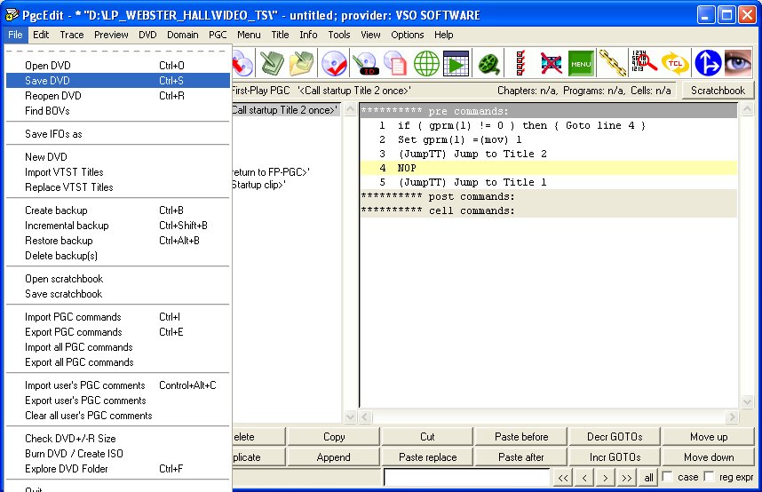Click the red checklist icon
Viewport: 762px width, 492px height.
[x=520, y=64]
